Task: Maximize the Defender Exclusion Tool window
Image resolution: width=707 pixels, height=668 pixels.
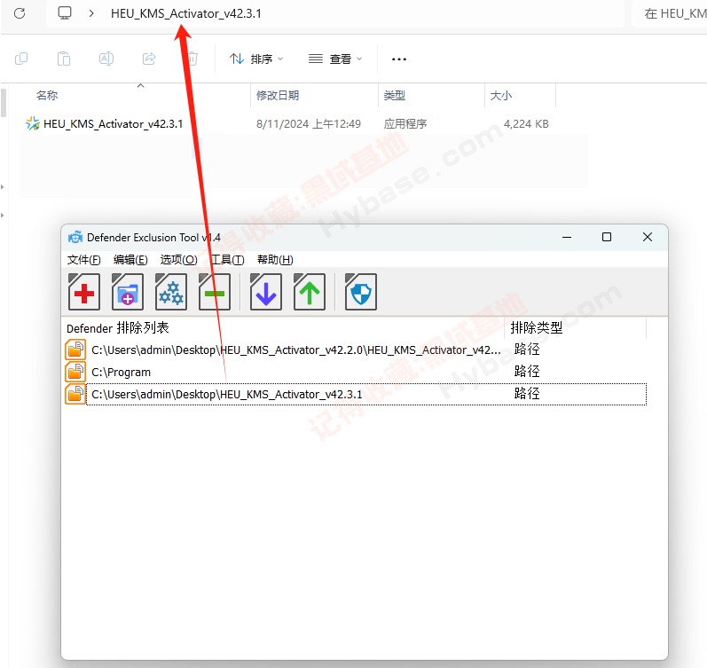Action: click(x=607, y=237)
